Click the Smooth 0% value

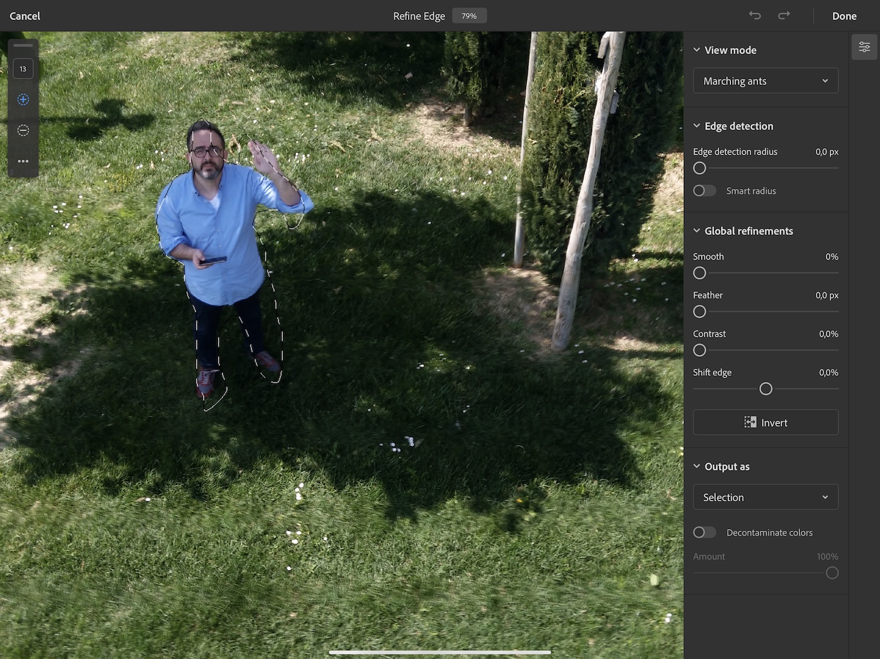tap(832, 256)
